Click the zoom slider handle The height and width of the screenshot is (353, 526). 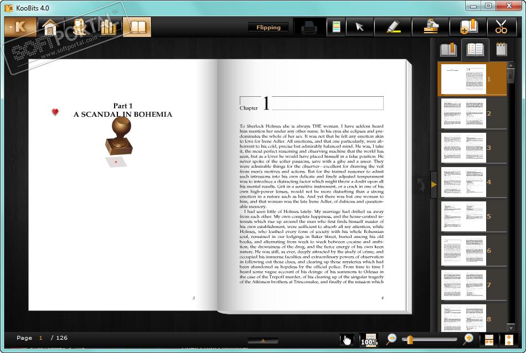click(410, 340)
